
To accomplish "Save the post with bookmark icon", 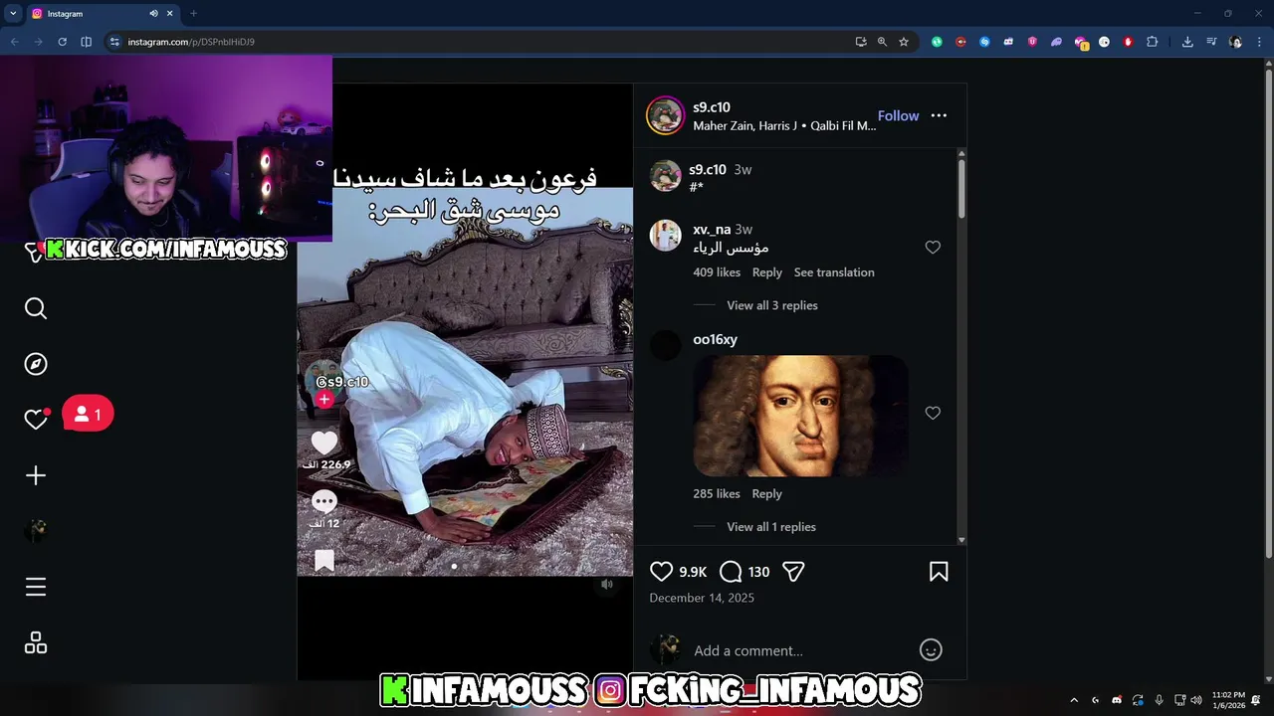I will tap(939, 572).
